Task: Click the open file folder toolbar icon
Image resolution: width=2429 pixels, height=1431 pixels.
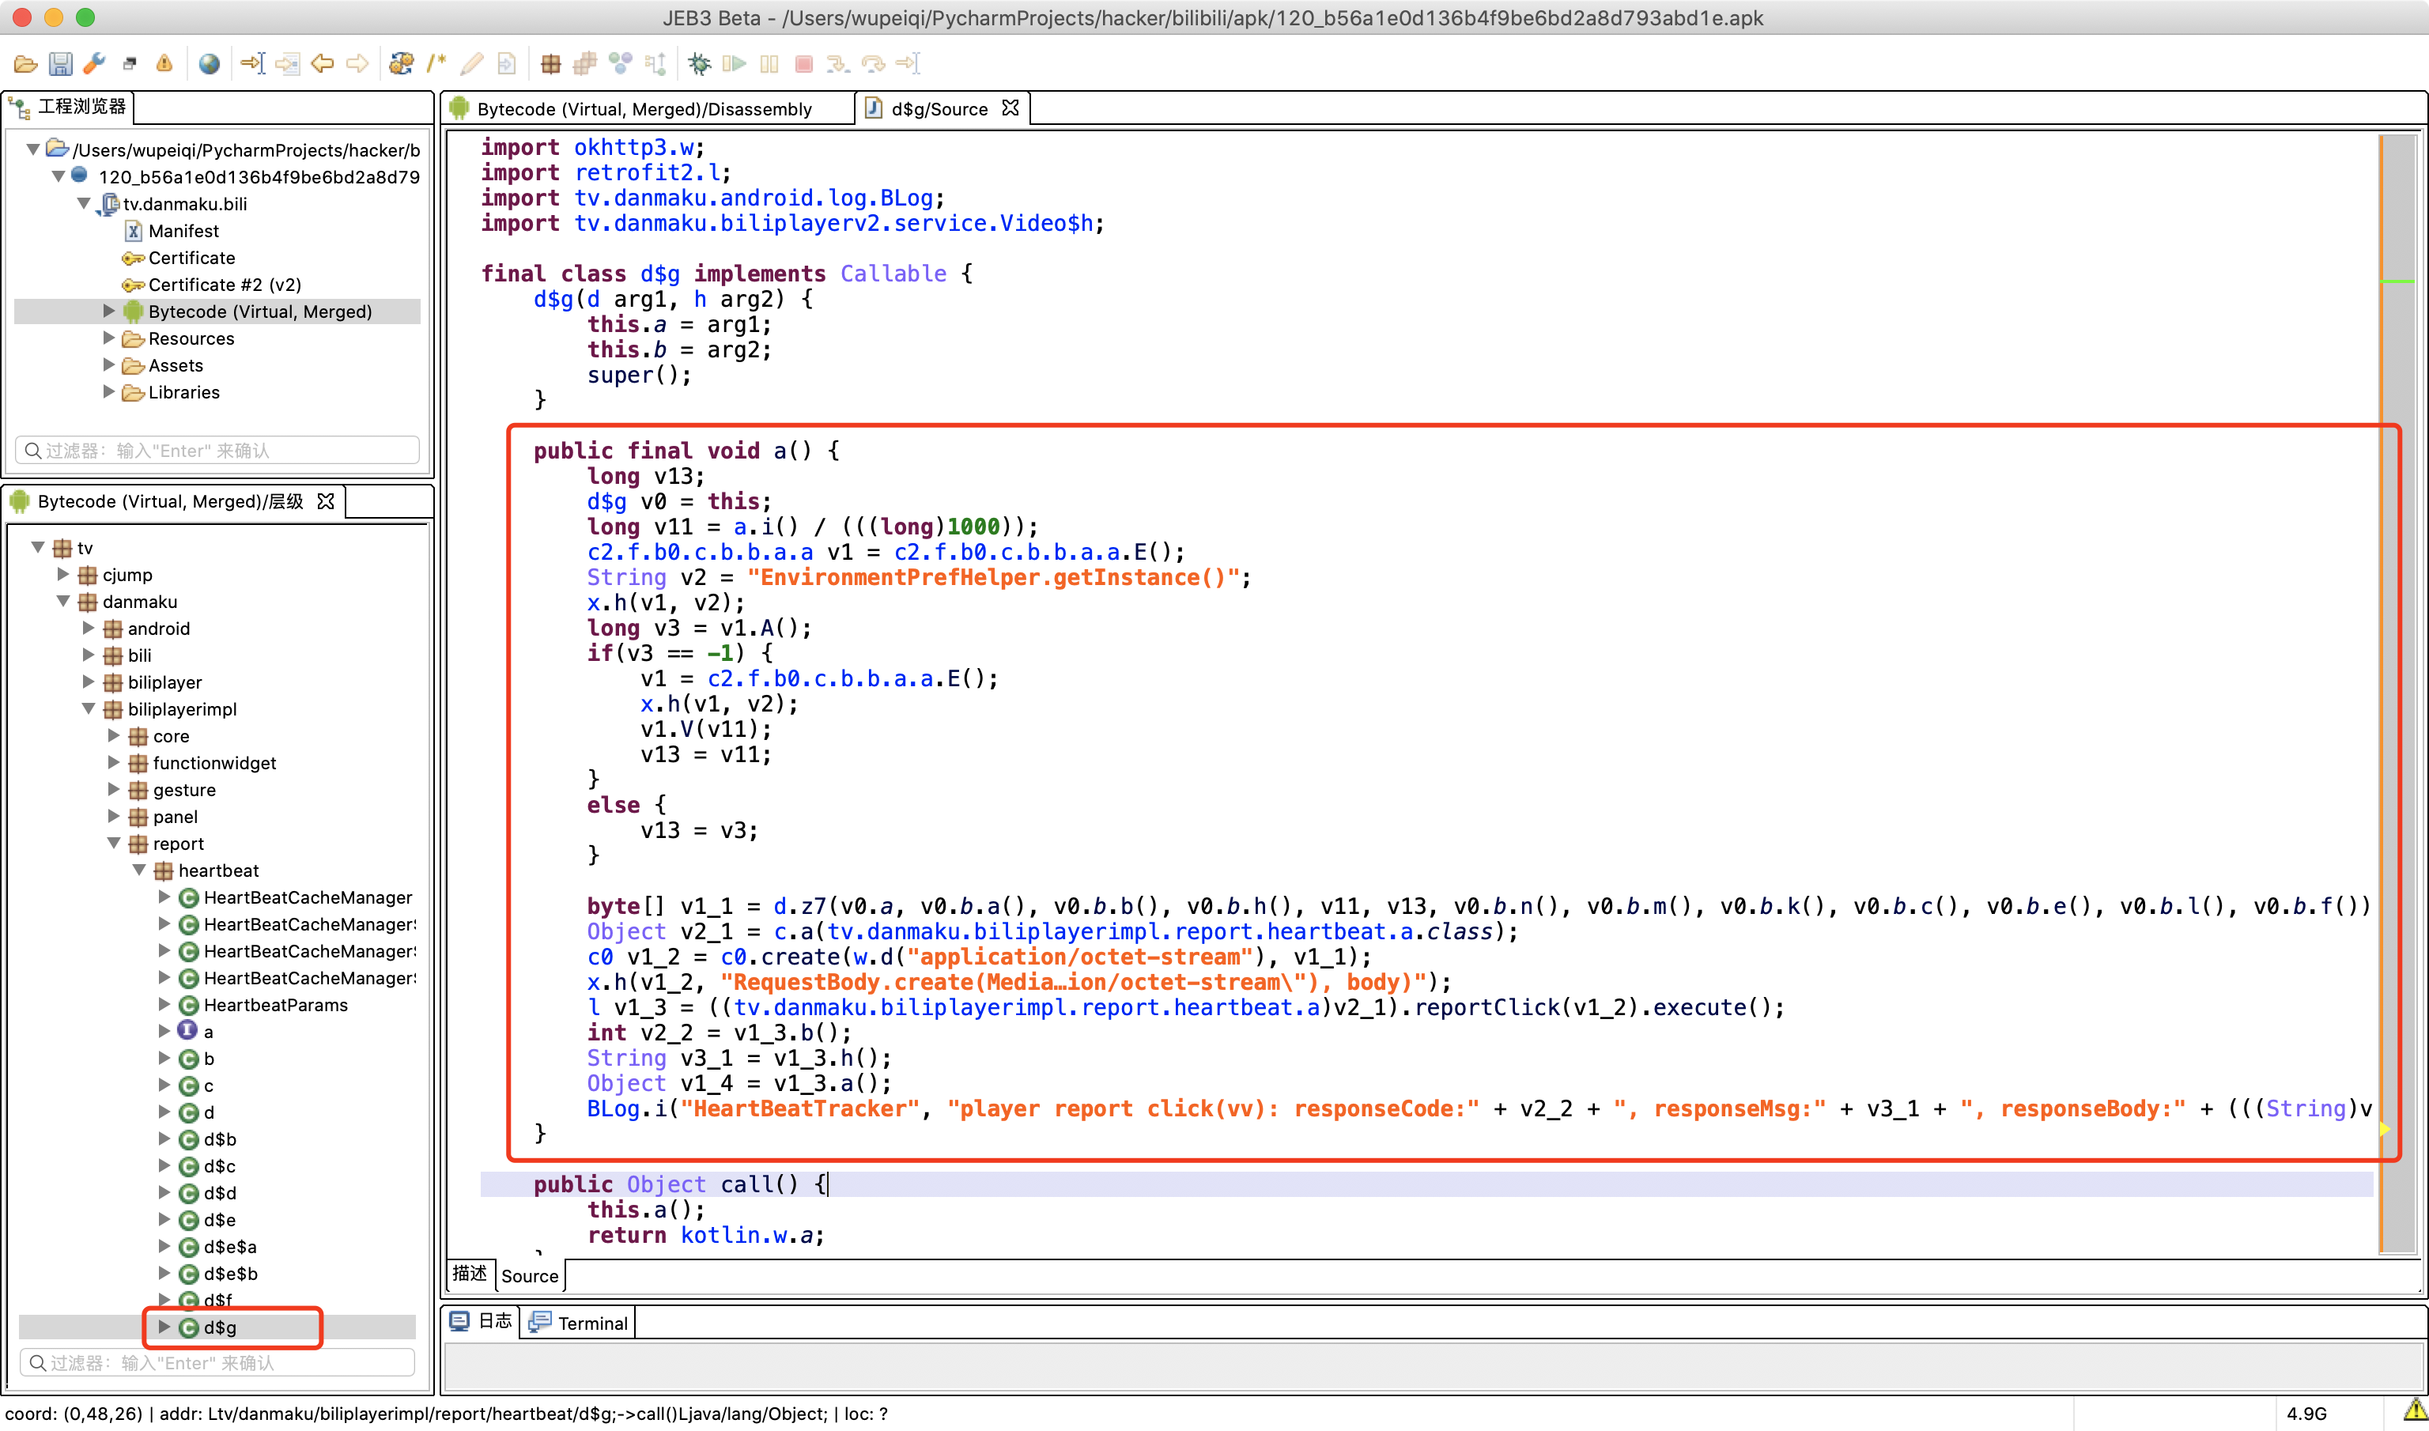Action: coord(26,63)
